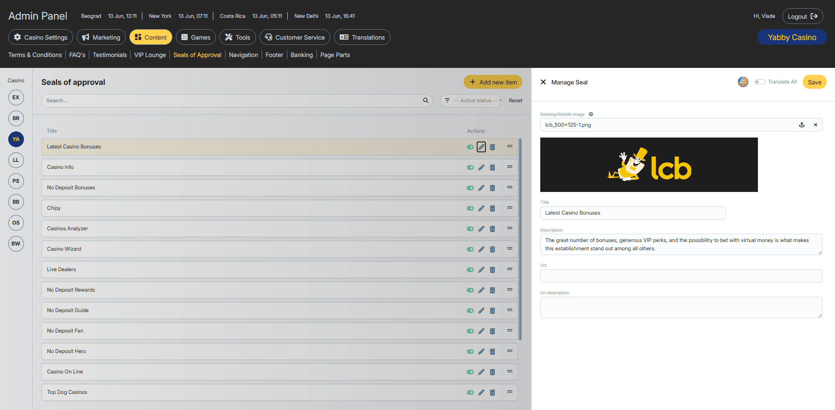
Task: Go to the Games section
Action: [196, 37]
